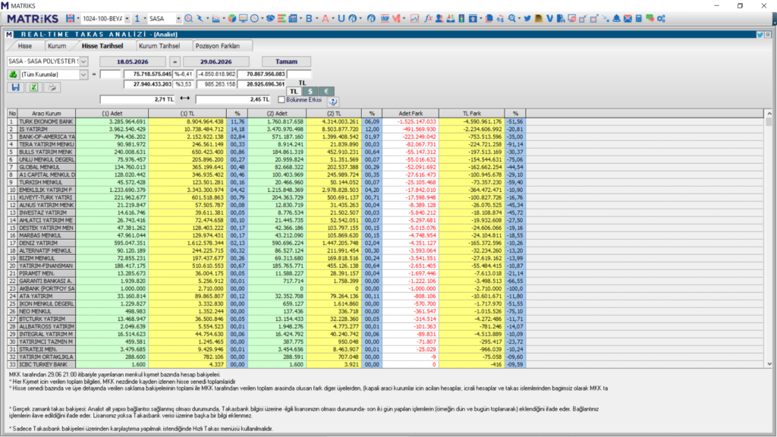Open the help question mark icon
Image resolution: width=777 pixels, height=437 pixels.
(333, 101)
